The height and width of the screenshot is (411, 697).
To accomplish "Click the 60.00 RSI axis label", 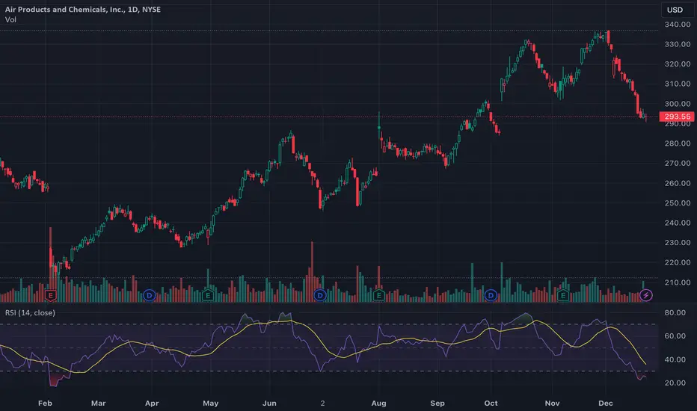I will 675,336.
